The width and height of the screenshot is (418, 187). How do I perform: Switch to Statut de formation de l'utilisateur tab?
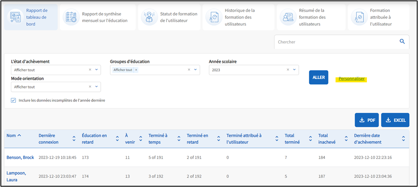[178, 17]
